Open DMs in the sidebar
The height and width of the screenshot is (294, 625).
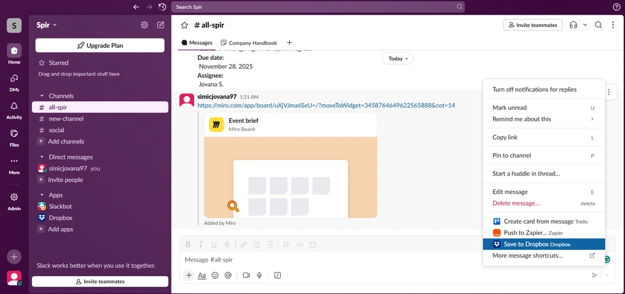(x=14, y=78)
